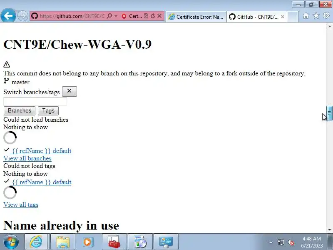333x250 pixels.
Task: Click the scrollbar up arrow
Action: 330,27
